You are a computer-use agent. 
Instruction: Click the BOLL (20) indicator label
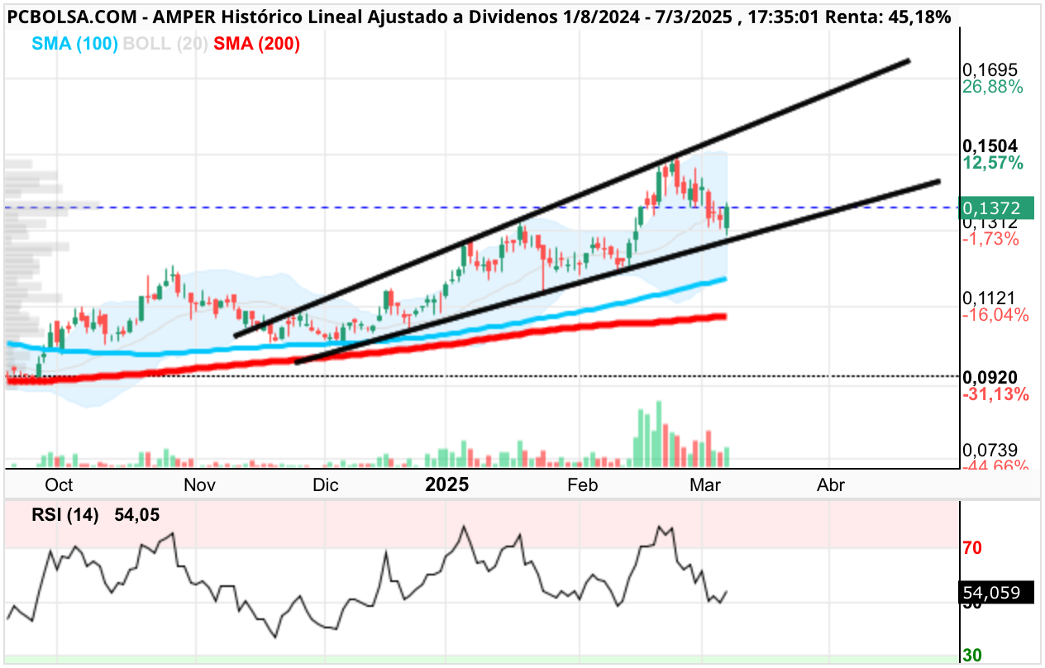(x=165, y=44)
